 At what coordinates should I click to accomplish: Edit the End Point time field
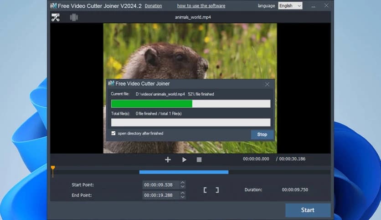161,195
